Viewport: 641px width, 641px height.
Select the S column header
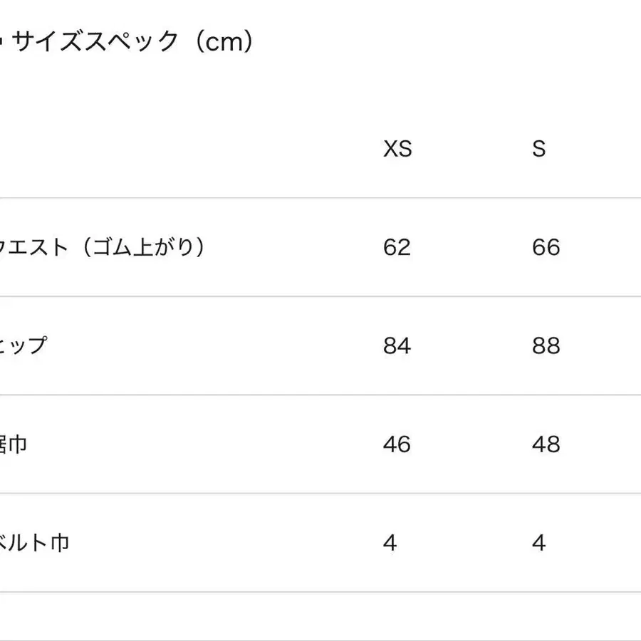pyautogui.click(x=538, y=149)
